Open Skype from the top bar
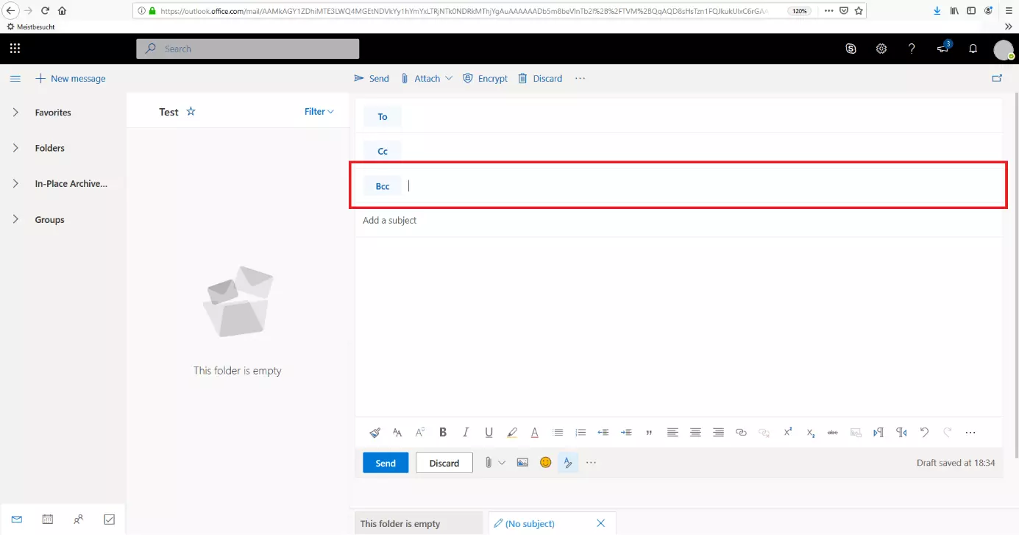Screen dimensions: 1019x535 point(851,49)
